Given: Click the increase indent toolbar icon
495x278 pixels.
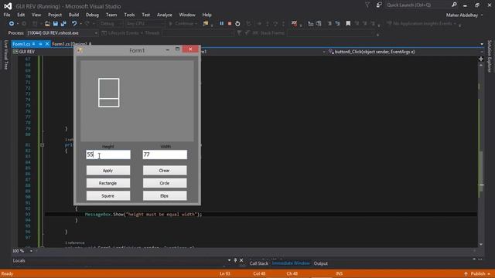Looking at the screenshot, I should click(x=319, y=24).
